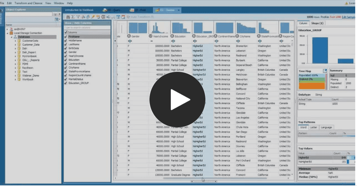
Task: Click the text type icon beside Gender column
Action: tap(129, 36)
